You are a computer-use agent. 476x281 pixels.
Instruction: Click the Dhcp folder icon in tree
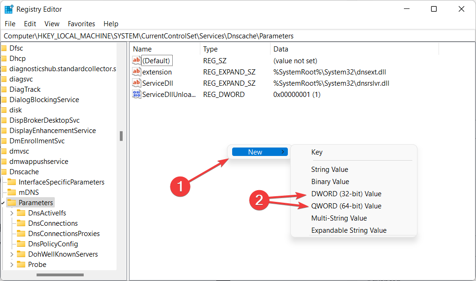coord(4,59)
